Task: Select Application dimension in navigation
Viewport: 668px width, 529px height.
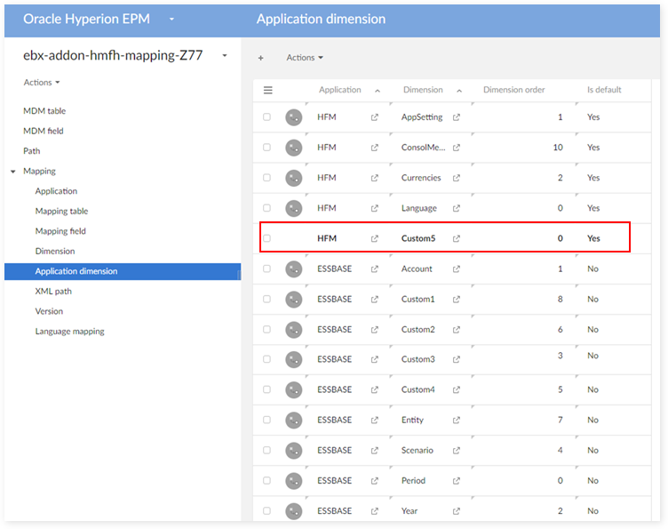Action: point(123,271)
